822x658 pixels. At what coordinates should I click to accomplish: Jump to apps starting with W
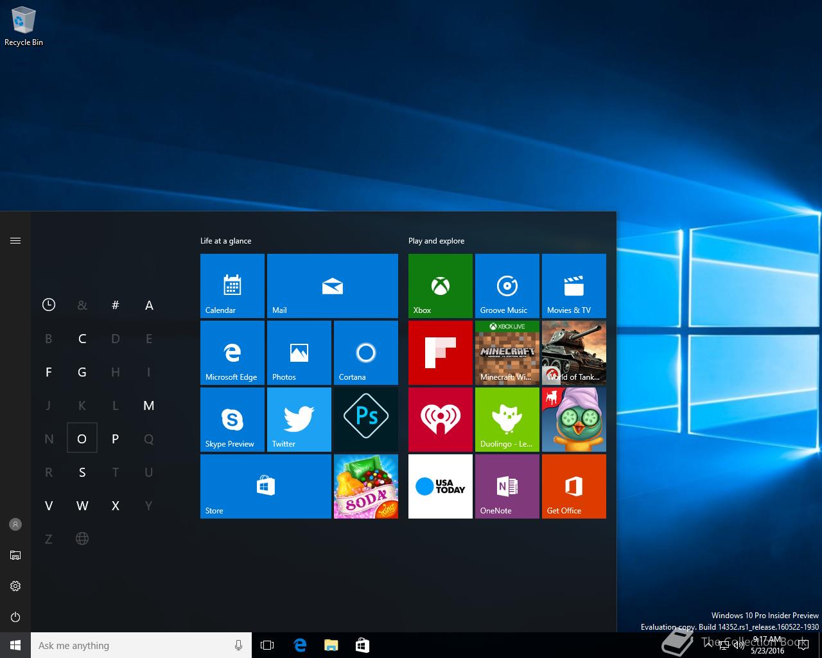[x=82, y=506]
